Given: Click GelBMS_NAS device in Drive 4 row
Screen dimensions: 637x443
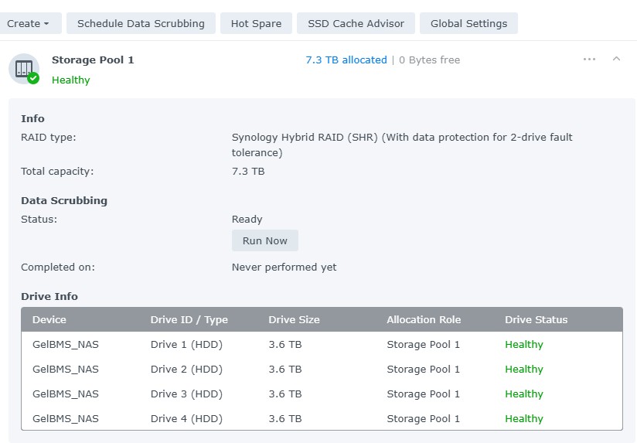Looking at the screenshot, I should (66, 419).
